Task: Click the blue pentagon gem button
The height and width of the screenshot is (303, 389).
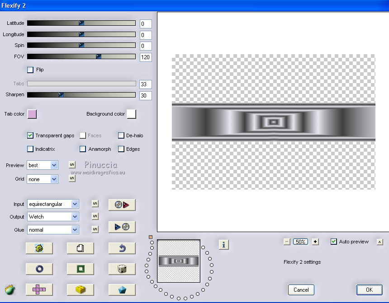Action: [x=122, y=289]
